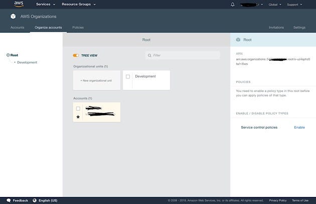Screen dimensions: 316x204
Task: Open the Terms of Use link
Action: point(300,200)
